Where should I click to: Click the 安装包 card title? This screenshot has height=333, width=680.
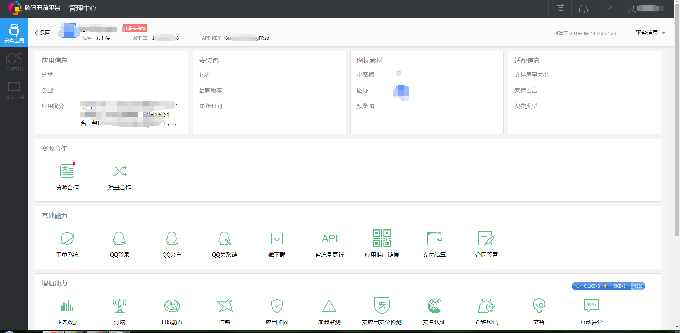pyautogui.click(x=209, y=61)
